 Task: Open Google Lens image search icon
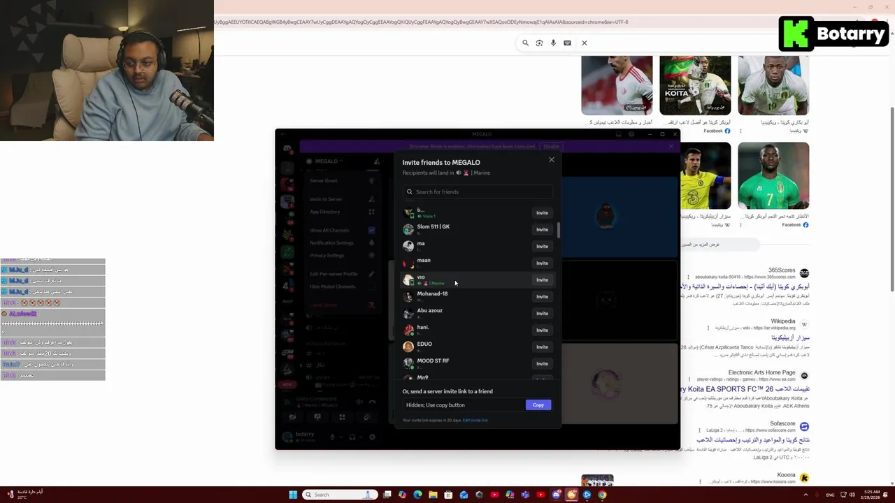(x=539, y=43)
